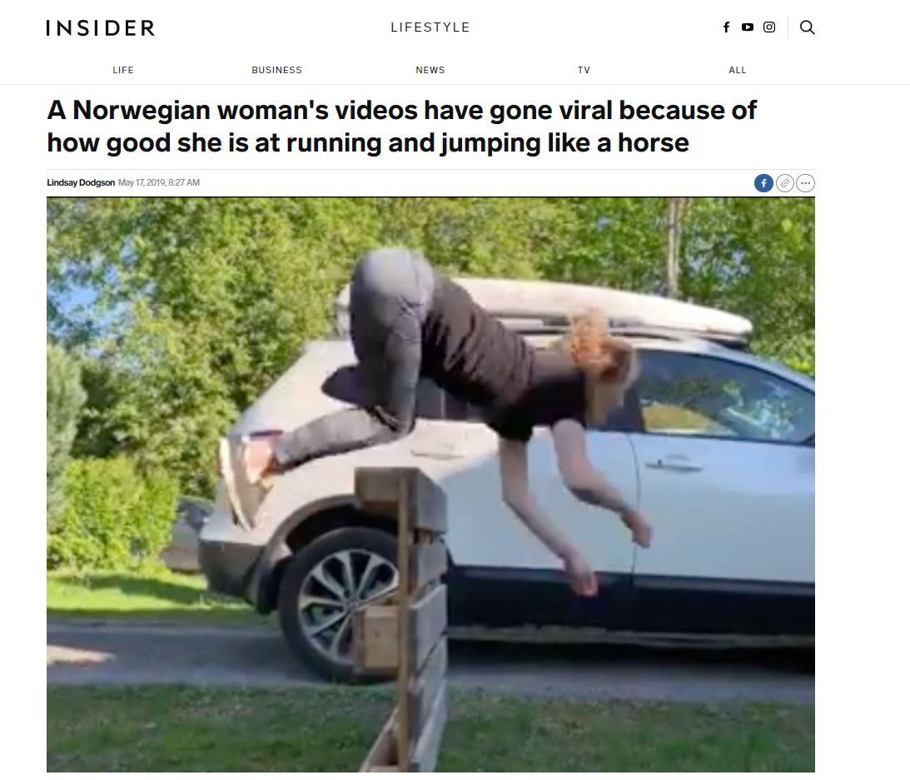910x780 pixels.
Task: Open Insider's Instagram profile icon
Action: click(769, 27)
